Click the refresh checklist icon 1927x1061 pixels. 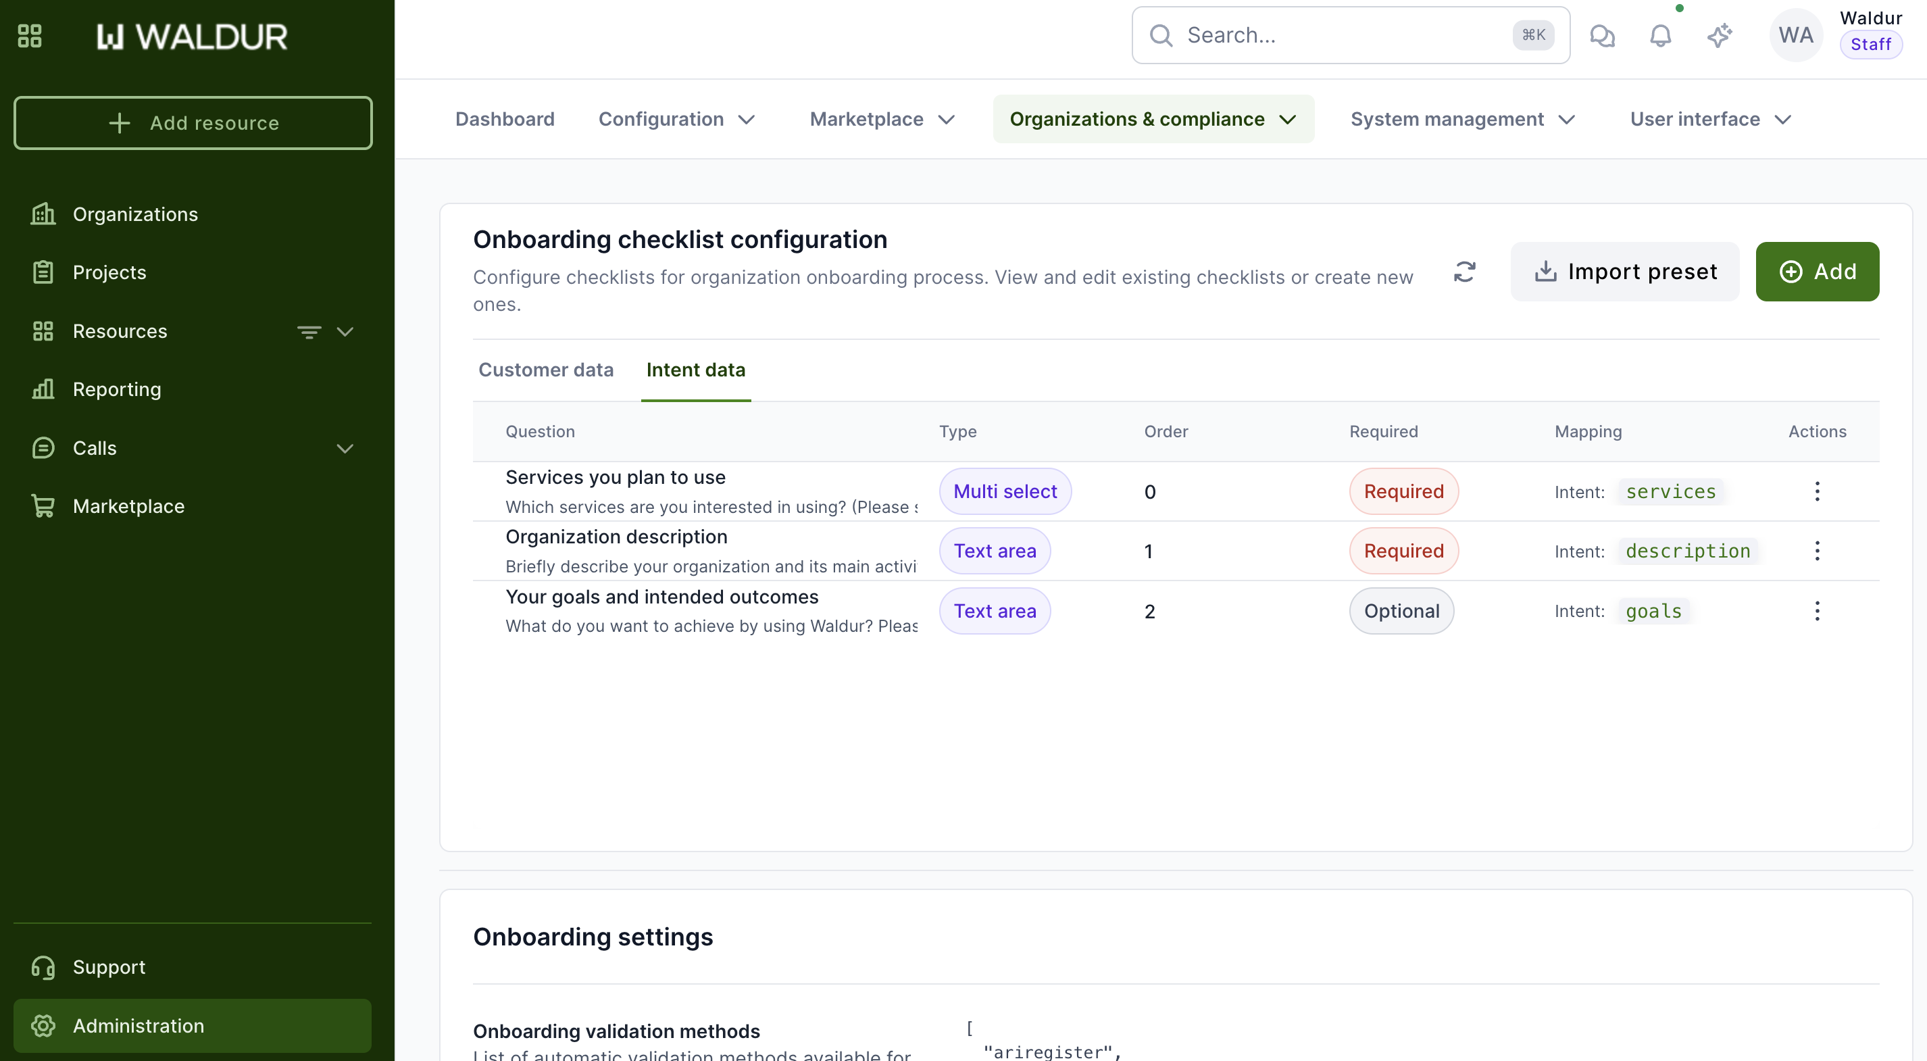1464,272
